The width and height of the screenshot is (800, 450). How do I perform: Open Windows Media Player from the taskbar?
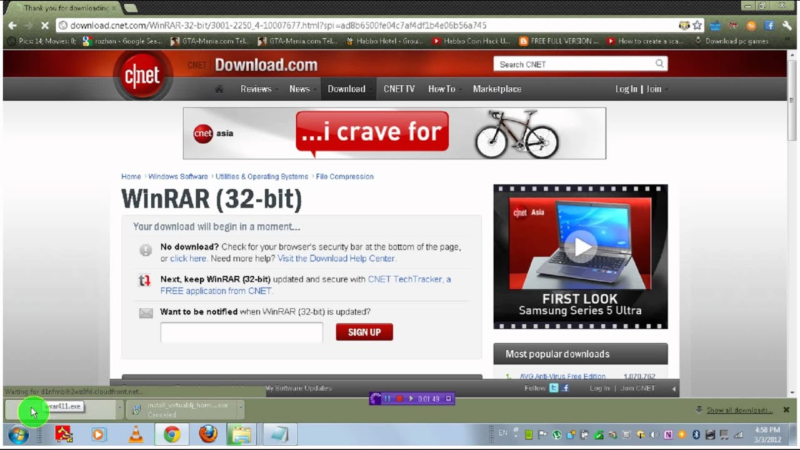tap(99, 434)
